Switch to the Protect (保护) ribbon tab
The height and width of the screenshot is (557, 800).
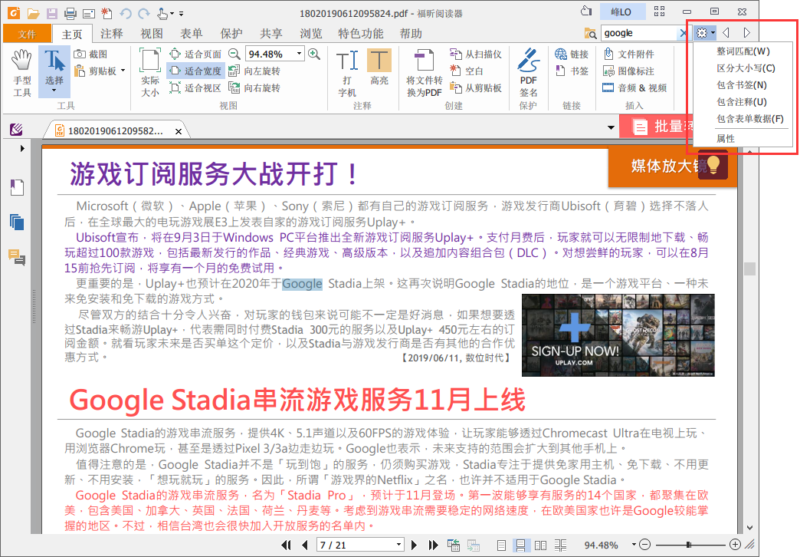coord(231,34)
